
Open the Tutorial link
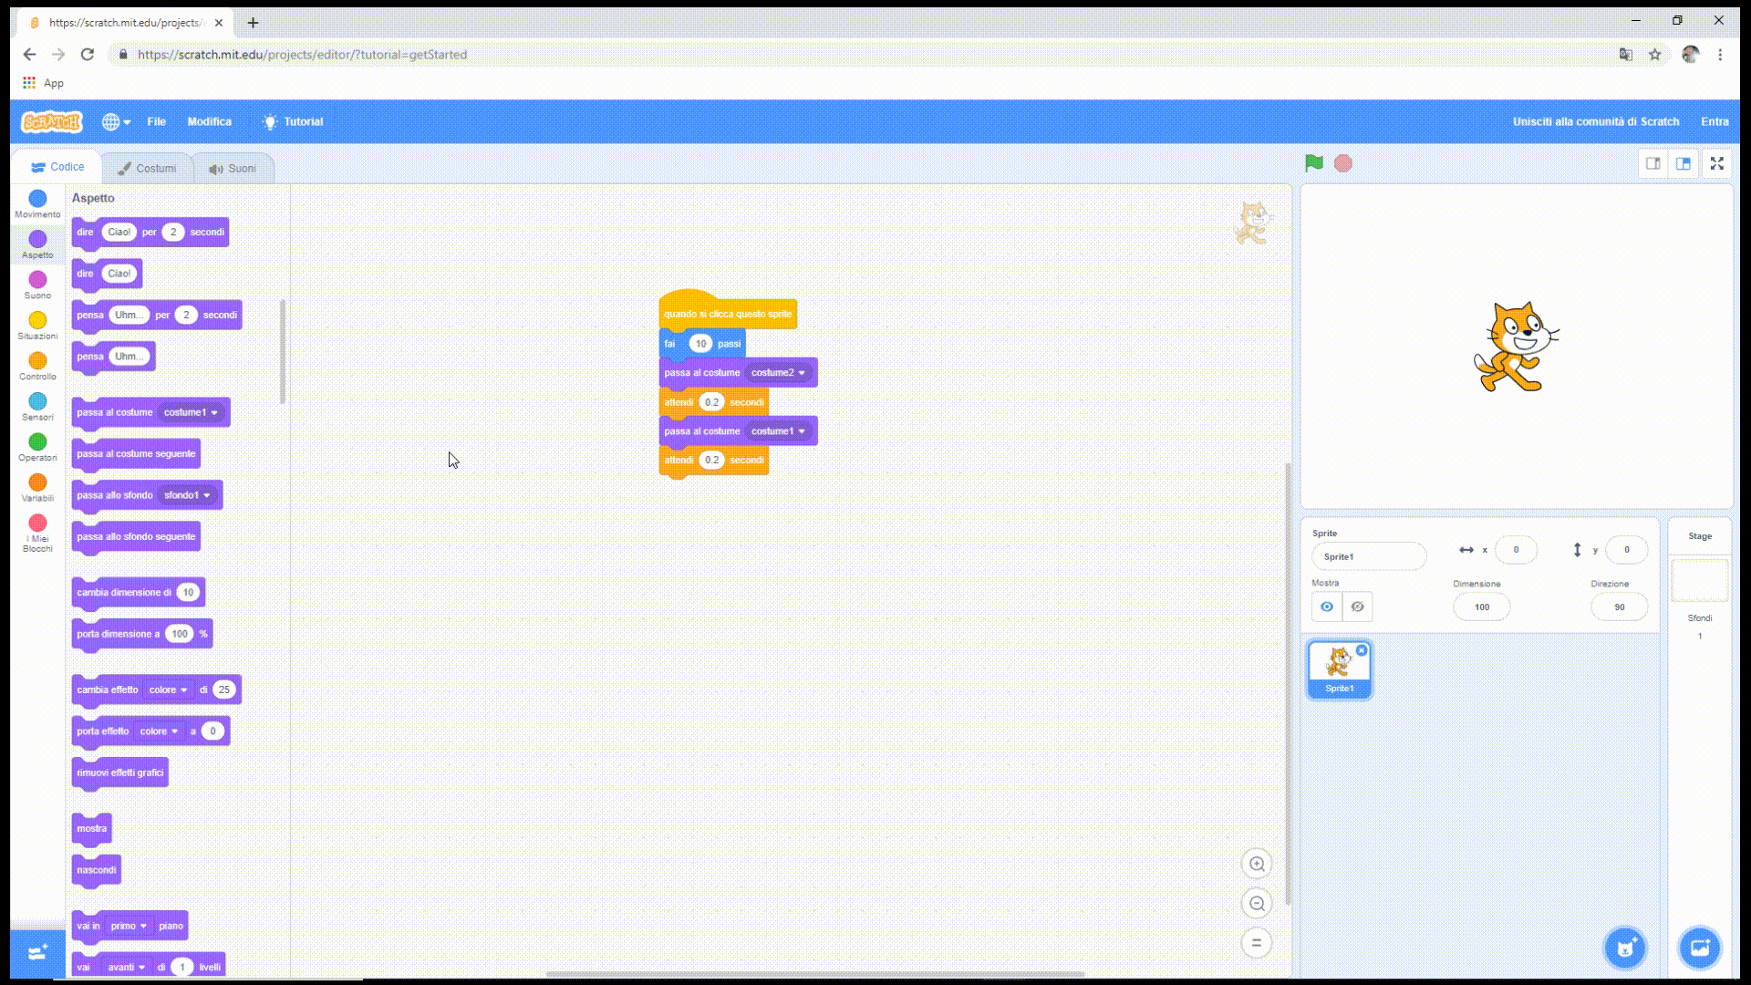click(x=293, y=121)
